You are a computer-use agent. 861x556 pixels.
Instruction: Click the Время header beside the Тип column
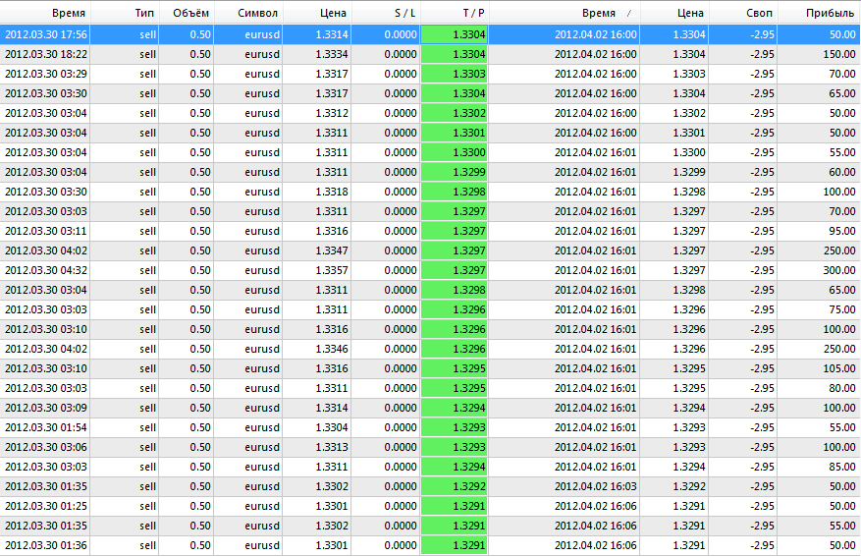tap(45, 13)
